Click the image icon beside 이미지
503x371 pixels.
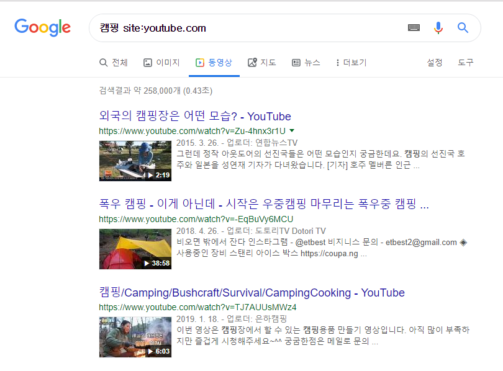tap(148, 63)
